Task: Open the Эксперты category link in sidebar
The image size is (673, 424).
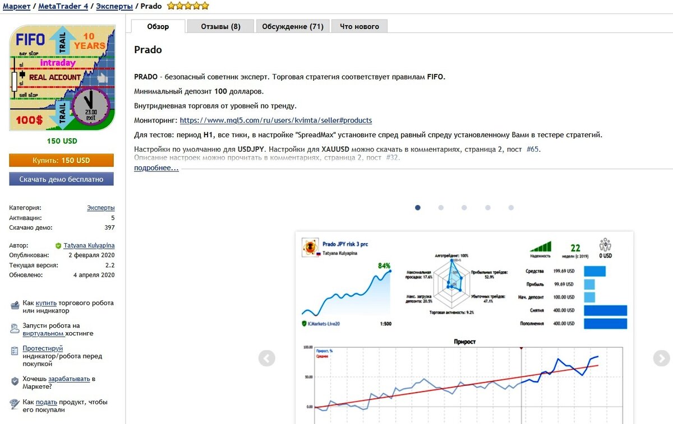Action: [x=101, y=208]
